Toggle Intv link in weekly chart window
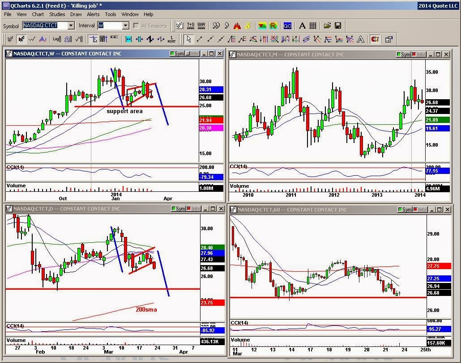 (x=192, y=54)
